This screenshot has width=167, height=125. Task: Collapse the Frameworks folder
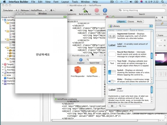pos(6,48)
